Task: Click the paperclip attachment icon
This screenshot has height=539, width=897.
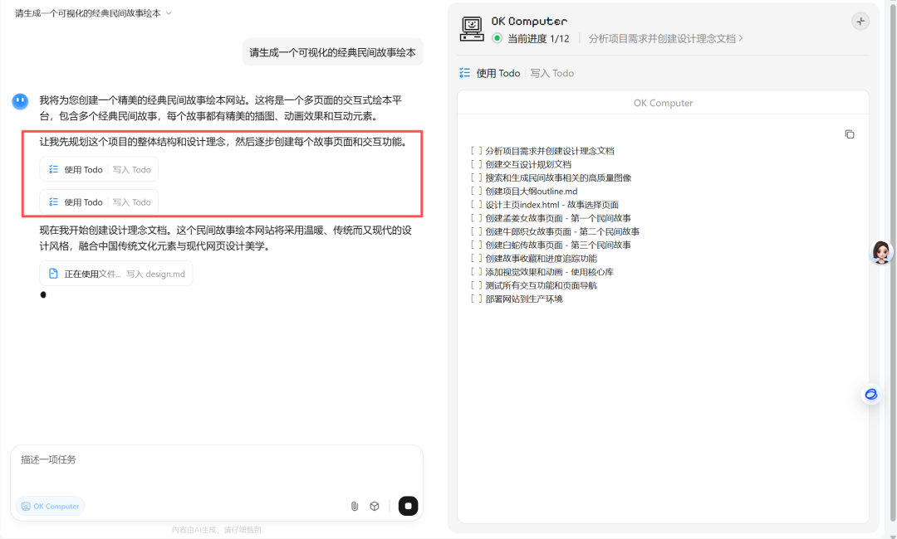Action: [354, 506]
